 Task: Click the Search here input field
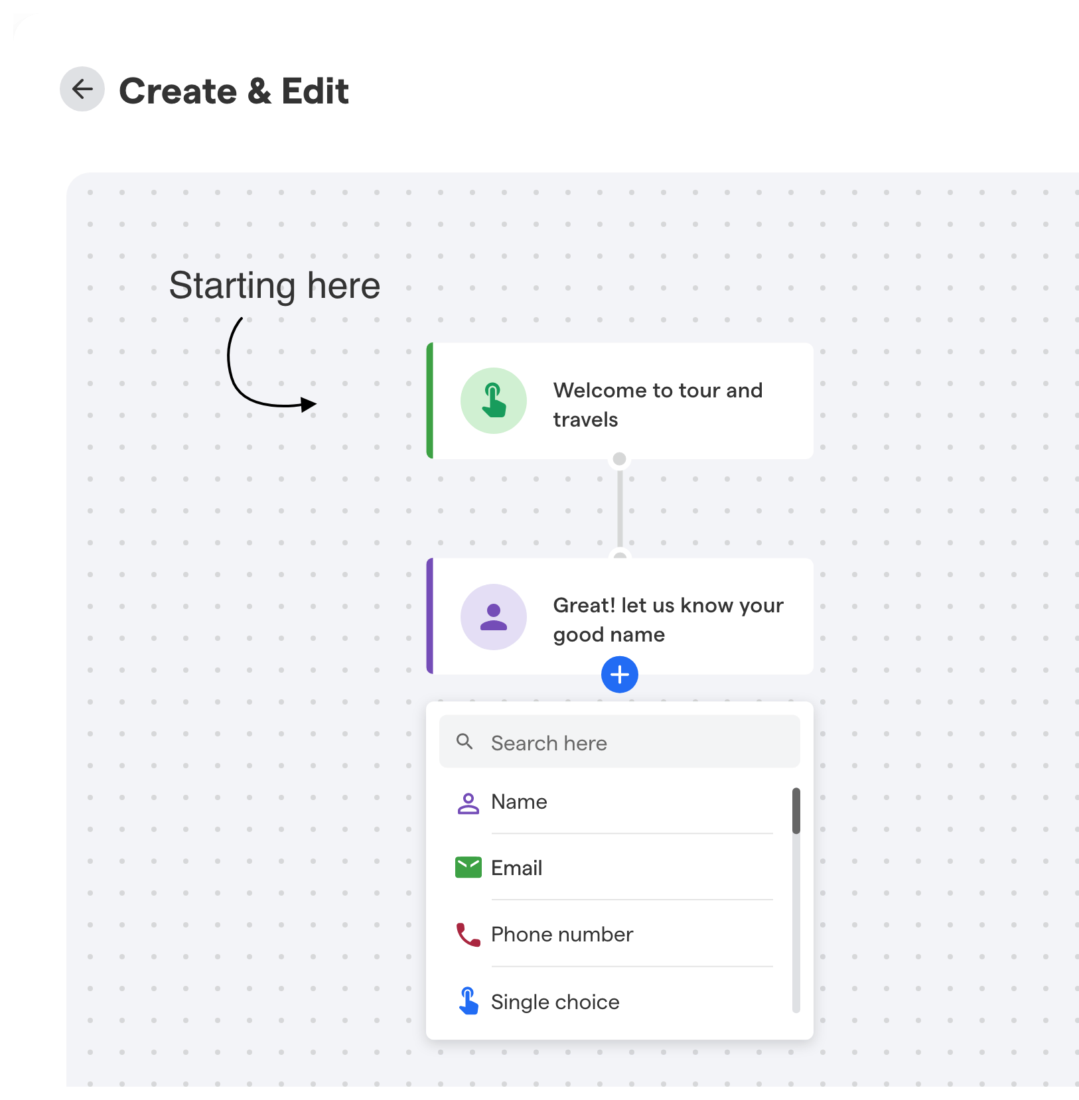(x=617, y=742)
